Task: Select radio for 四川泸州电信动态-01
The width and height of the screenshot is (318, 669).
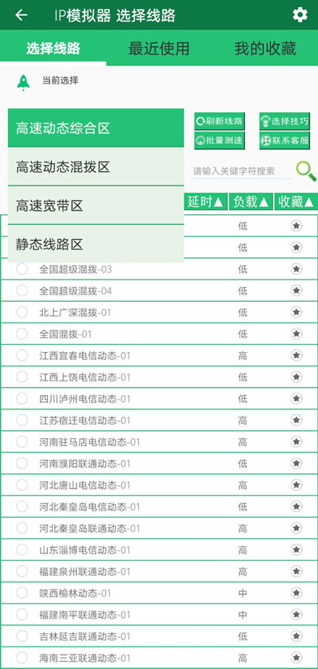Action: pyautogui.click(x=21, y=398)
